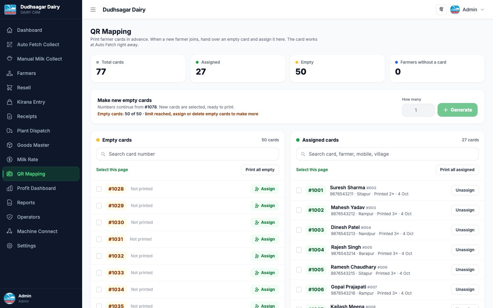Tick checkbox next to card #1031
Viewport: 493px width, 308px height.
[x=99, y=239]
